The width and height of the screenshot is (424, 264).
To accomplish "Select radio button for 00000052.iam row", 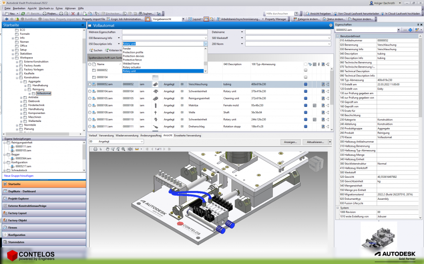I will 90,84.
